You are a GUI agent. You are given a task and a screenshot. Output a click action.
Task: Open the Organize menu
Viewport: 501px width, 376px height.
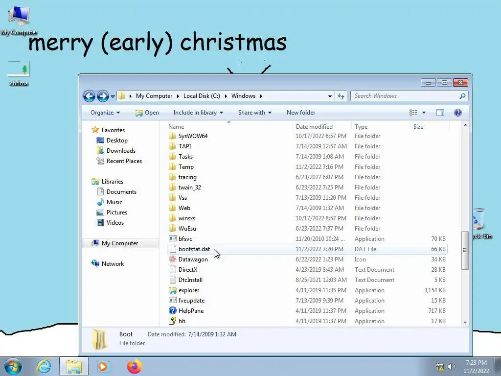pos(105,113)
